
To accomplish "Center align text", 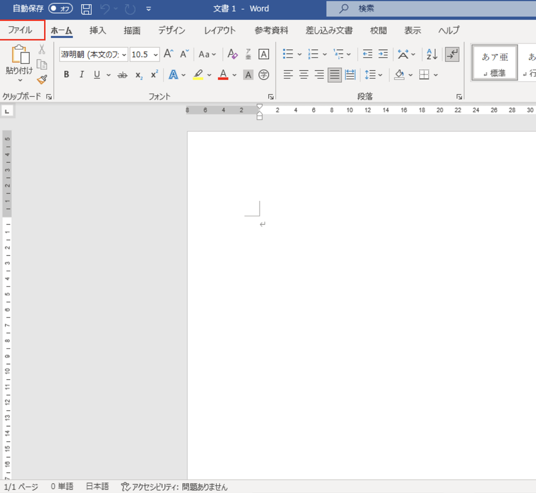I will (304, 75).
